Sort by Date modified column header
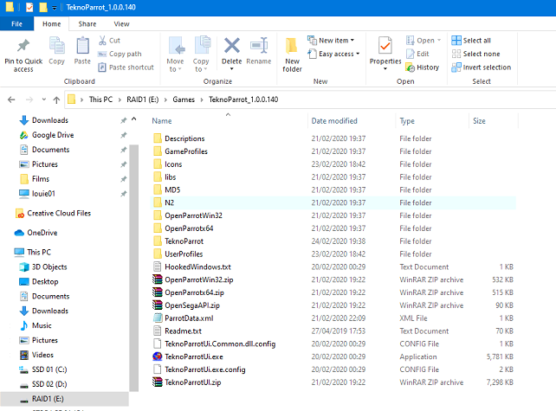Image resolution: width=556 pixels, height=411 pixels. click(334, 121)
